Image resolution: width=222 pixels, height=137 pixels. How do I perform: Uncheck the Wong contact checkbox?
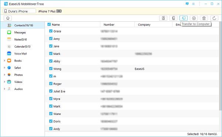51,68
